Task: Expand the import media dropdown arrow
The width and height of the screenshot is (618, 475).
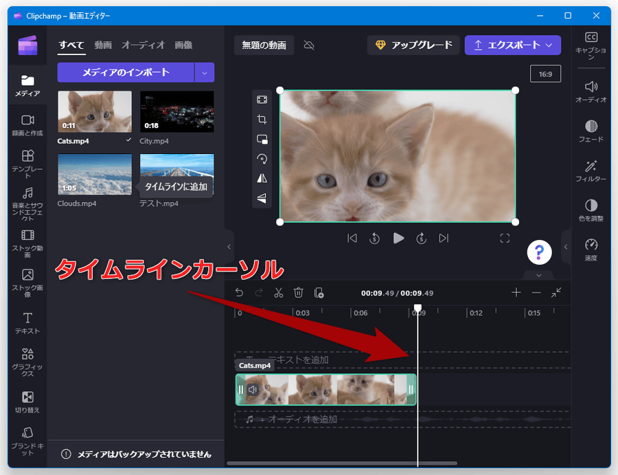Action: (205, 73)
